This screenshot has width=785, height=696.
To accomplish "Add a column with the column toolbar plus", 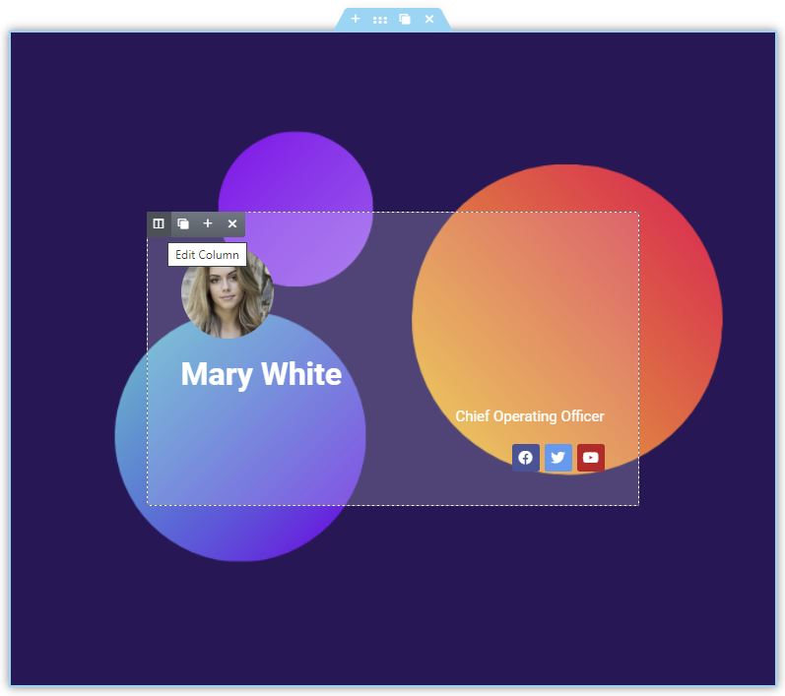I will click(208, 223).
